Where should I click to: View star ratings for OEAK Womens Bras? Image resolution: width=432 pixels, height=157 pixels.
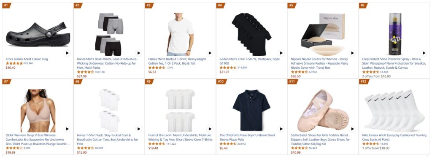[14, 148]
